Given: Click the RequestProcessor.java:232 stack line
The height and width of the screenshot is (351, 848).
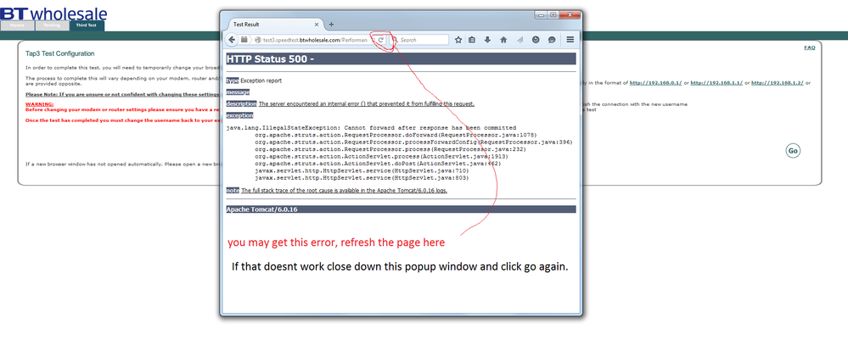Looking at the screenshot, I should pyautogui.click(x=390, y=149).
